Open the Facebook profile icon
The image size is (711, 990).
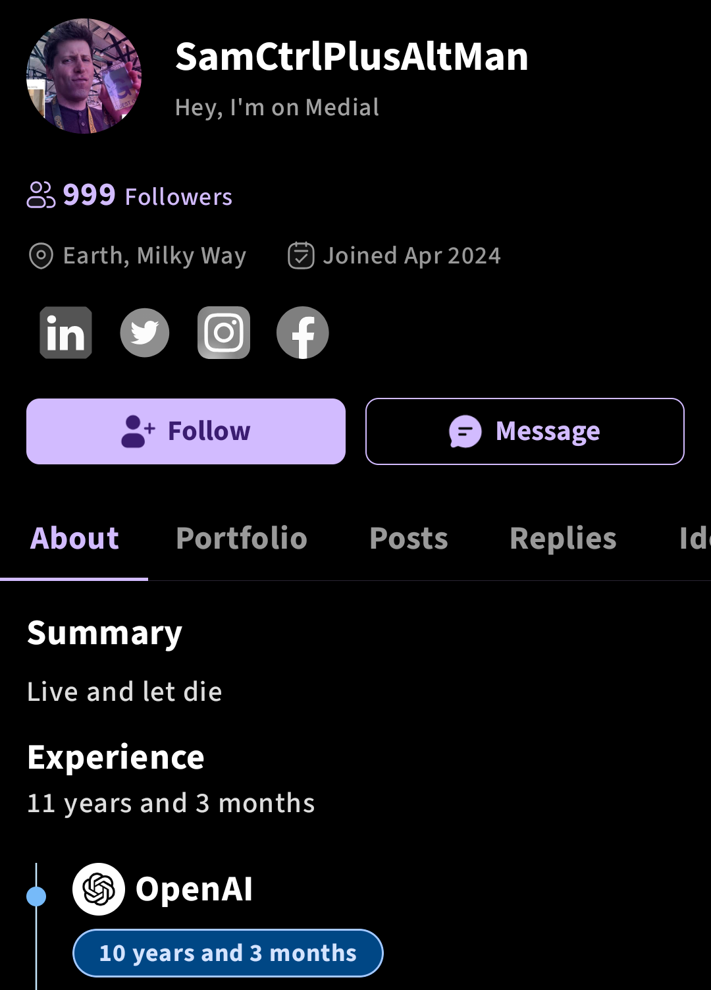tap(303, 333)
